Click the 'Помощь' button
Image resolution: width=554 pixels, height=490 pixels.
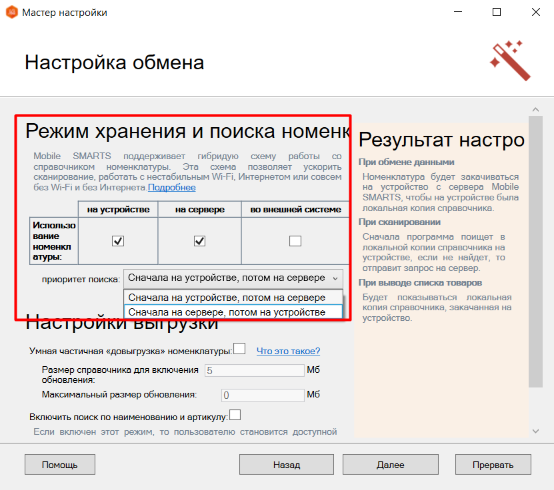pyautogui.click(x=60, y=465)
